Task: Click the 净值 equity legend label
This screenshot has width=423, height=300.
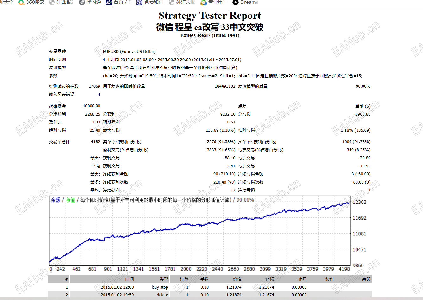Action: click(x=70, y=200)
